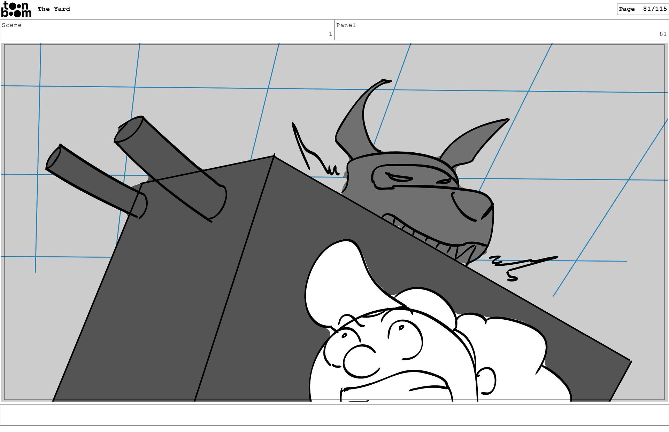The width and height of the screenshot is (669, 432).
Task: Click the dog's head in the storyboard
Action: click(418, 195)
